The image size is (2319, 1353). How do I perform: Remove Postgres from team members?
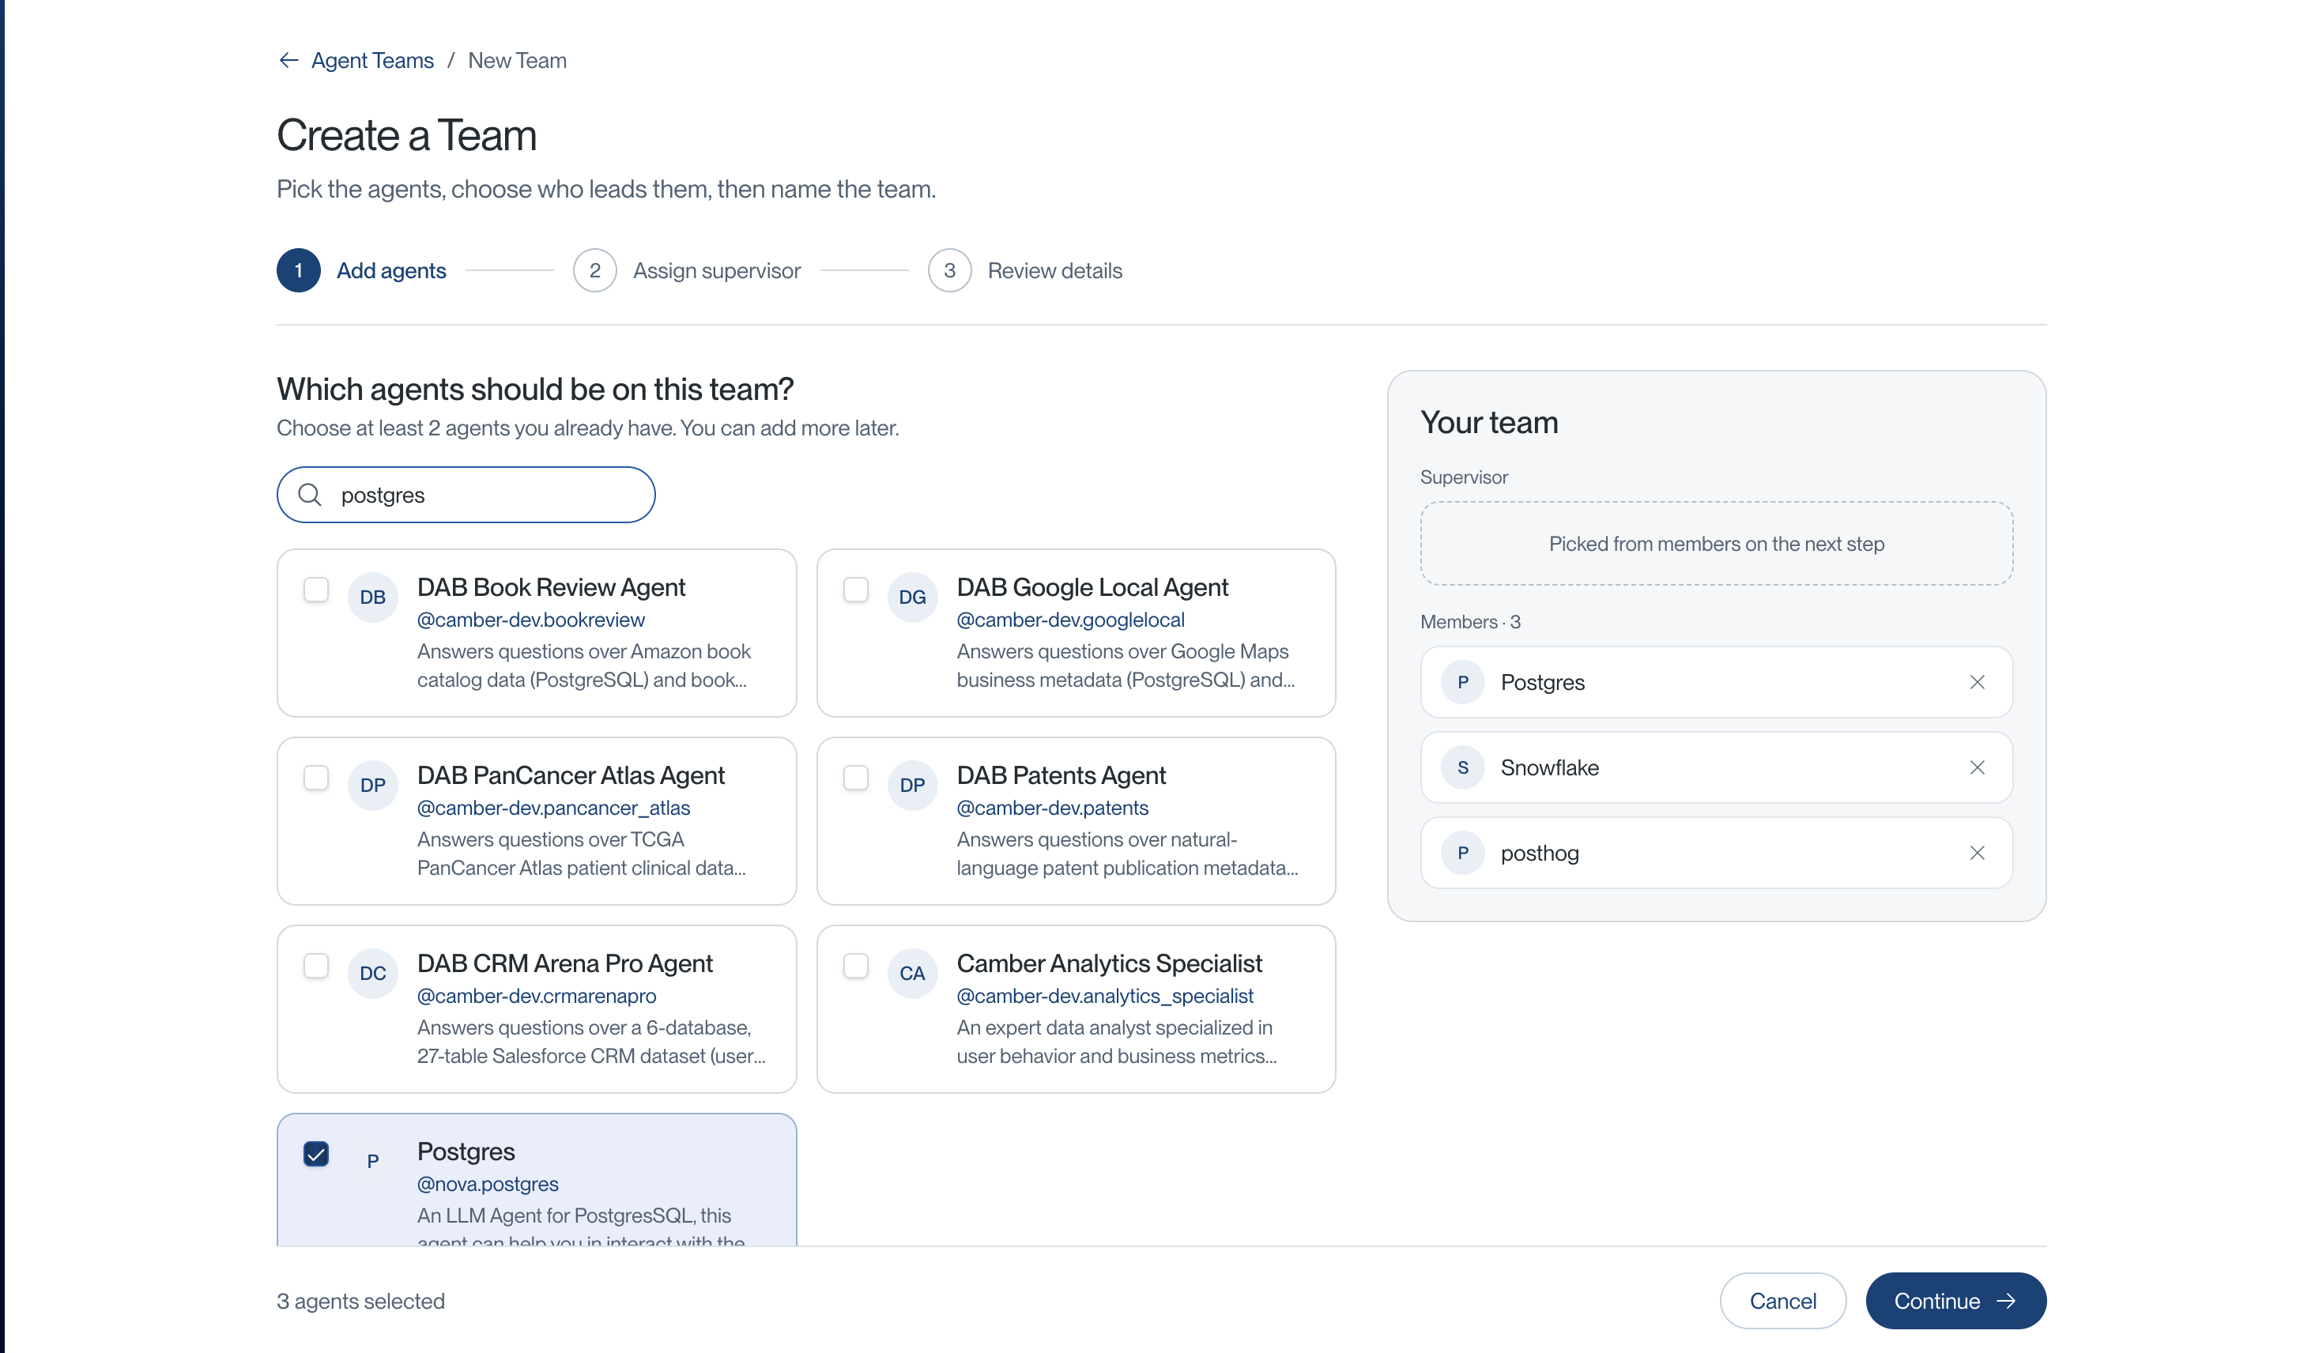(x=1977, y=682)
